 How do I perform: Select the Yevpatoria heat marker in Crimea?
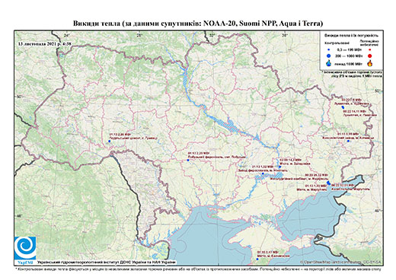click(x=257, y=259)
